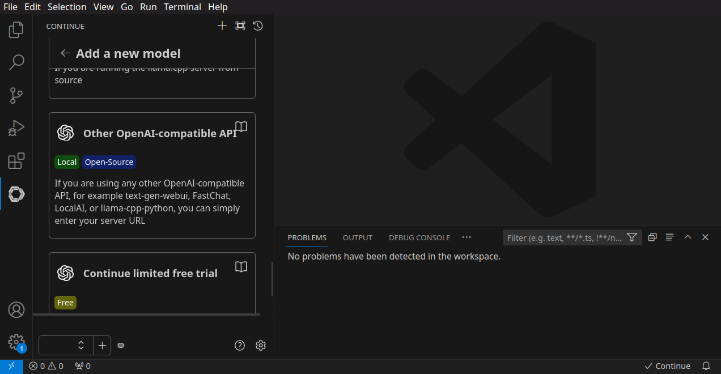Open the model selector dropdown
Image resolution: width=721 pixels, height=374 pixels.
[x=62, y=345]
